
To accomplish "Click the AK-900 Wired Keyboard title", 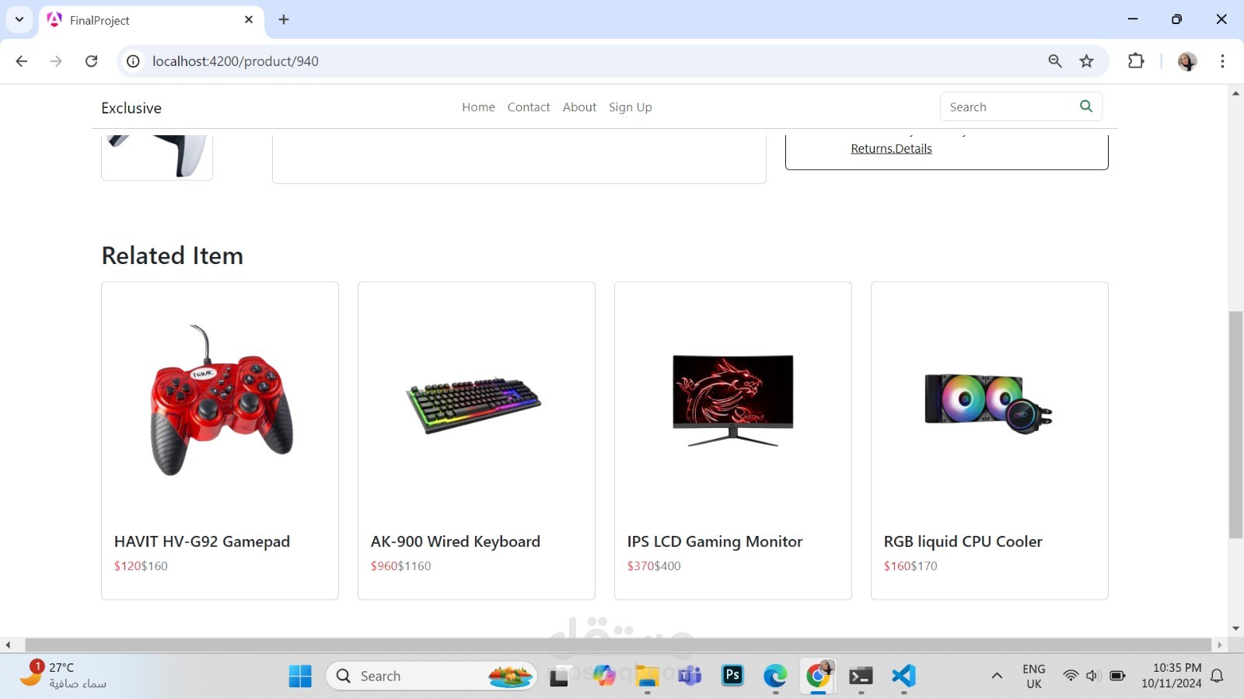I will point(456,541).
